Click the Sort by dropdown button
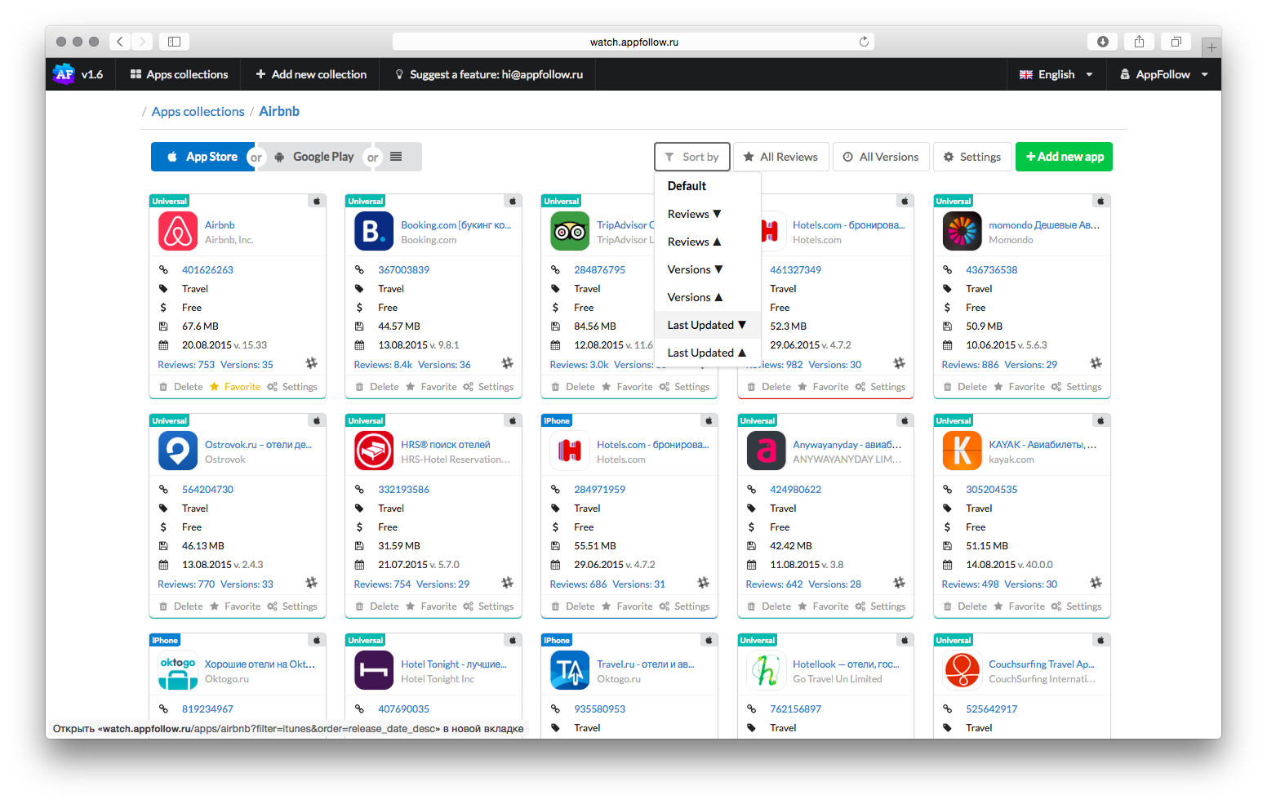The height and width of the screenshot is (804, 1267). point(691,157)
